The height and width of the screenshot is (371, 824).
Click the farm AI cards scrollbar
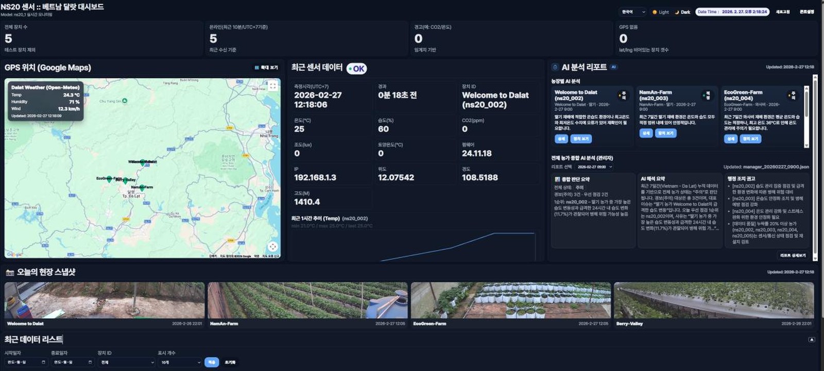[806, 116]
